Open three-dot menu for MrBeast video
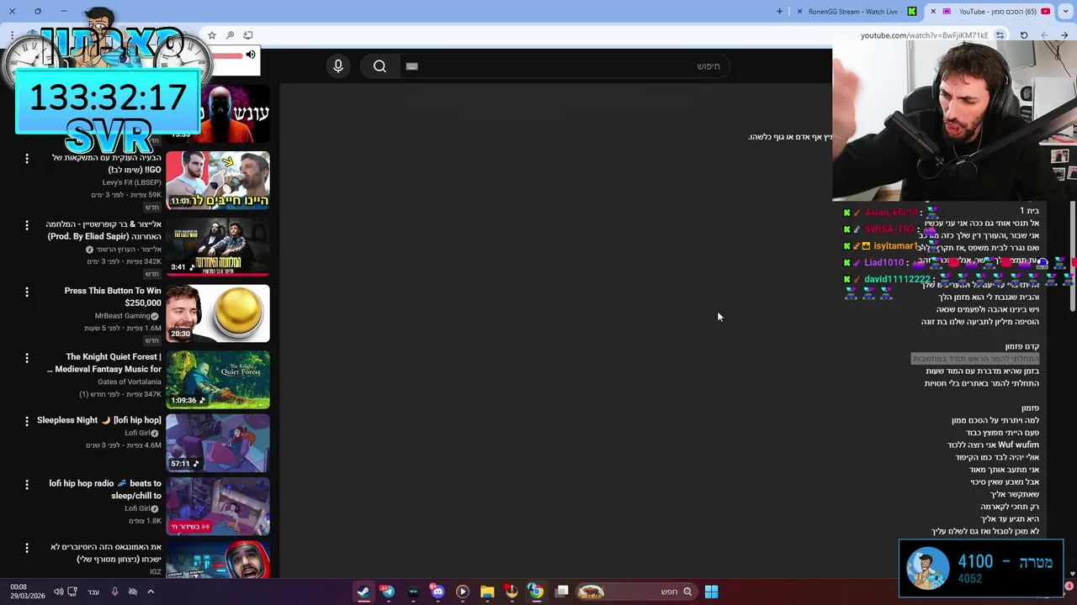The height and width of the screenshot is (605, 1077). click(x=27, y=292)
